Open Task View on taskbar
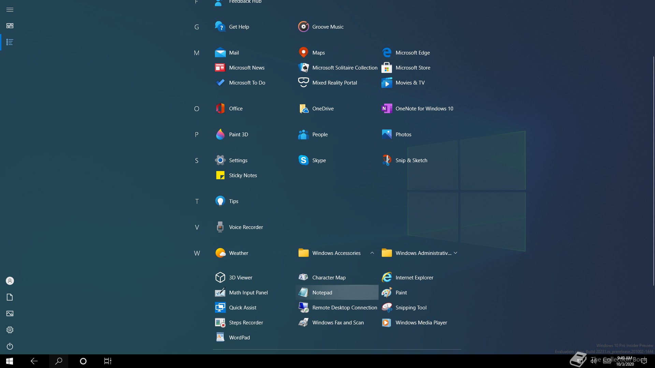The image size is (655, 368). tap(108, 361)
